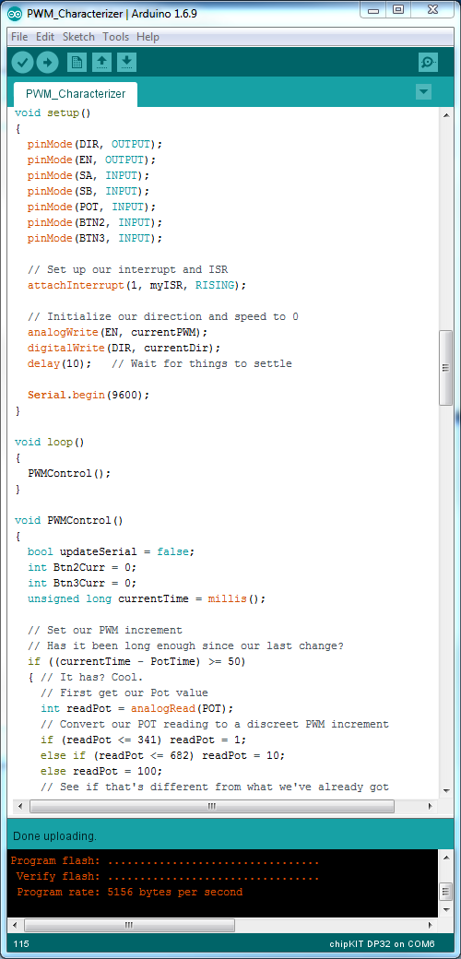Viewport: 461px width, 959px height.
Task: Click the 'void setup()' line
Action: point(53,113)
